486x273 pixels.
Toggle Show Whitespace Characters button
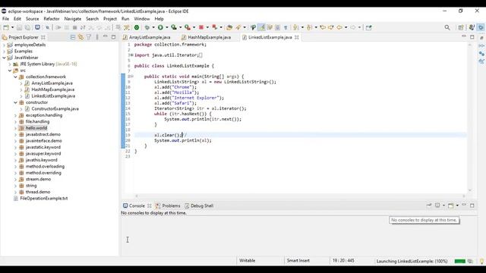click(x=286, y=27)
